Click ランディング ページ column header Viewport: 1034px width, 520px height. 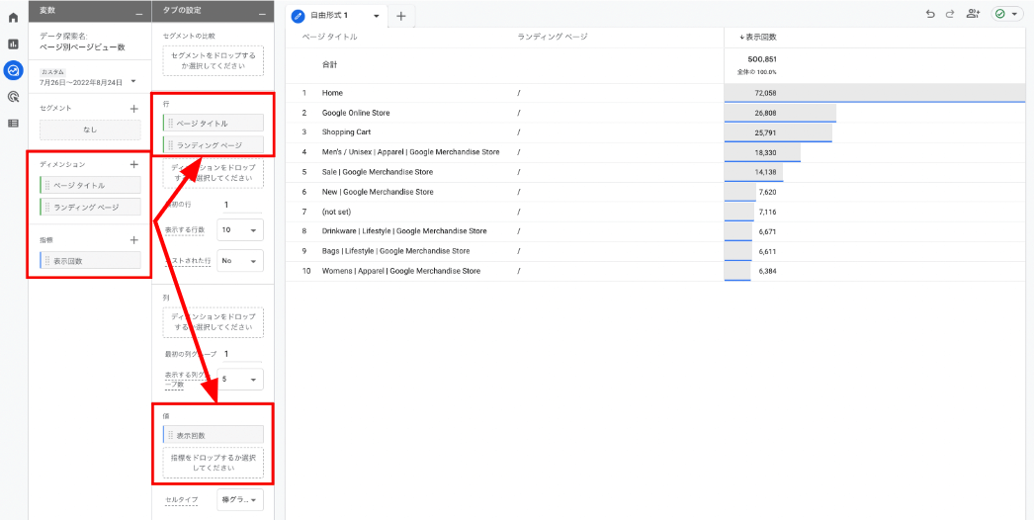[x=553, y=37]
